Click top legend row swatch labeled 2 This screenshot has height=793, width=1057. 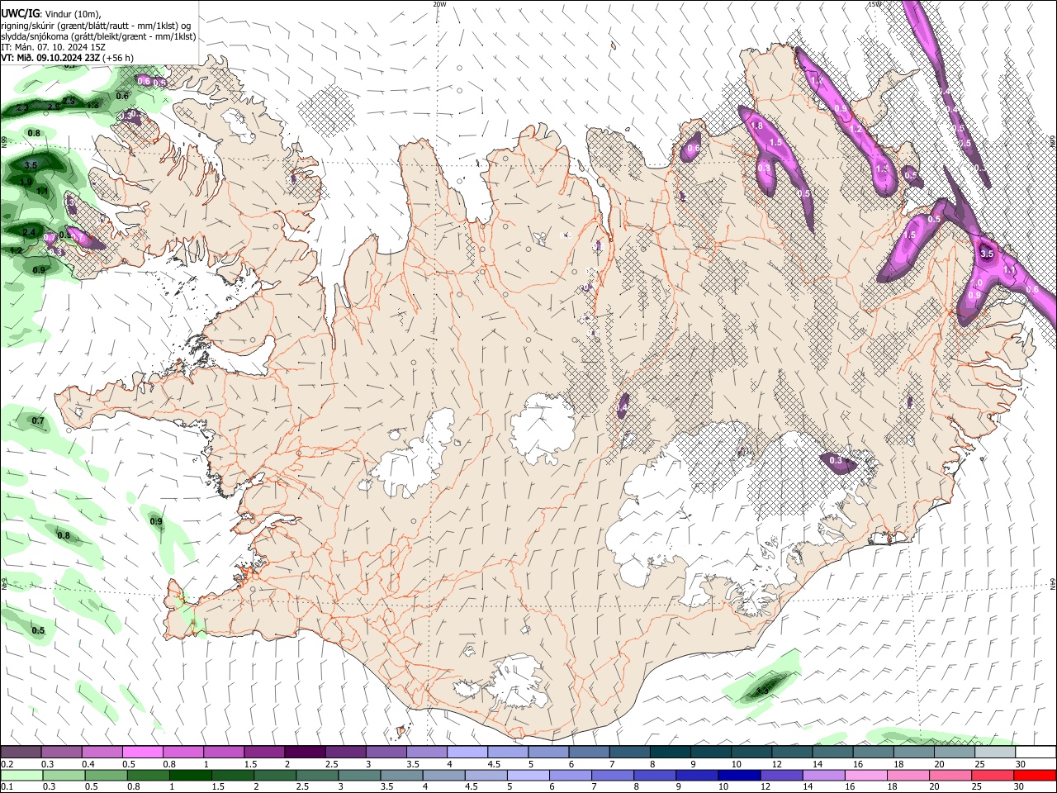(x=305, y=753)
